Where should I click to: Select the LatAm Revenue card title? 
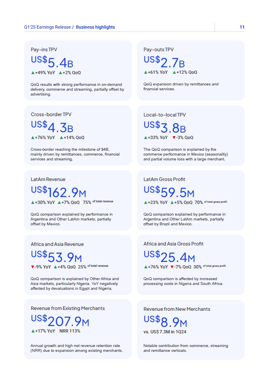(x=48, y=179)
